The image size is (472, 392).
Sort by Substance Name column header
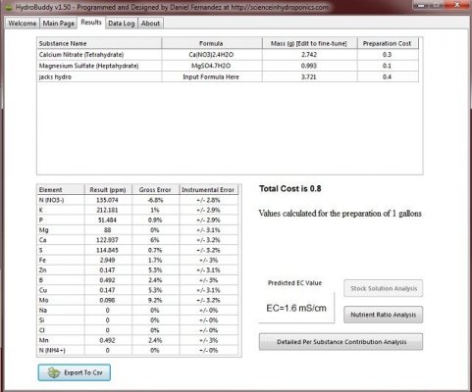[99, 43]
